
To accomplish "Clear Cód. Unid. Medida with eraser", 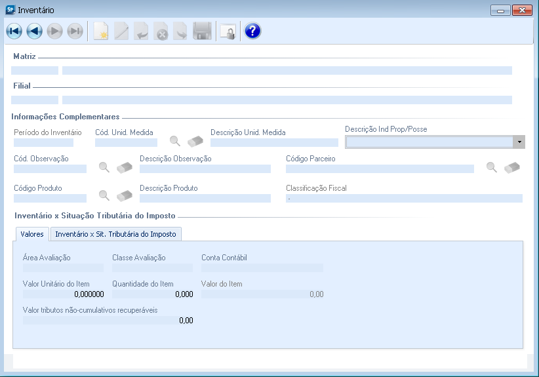I will pyautogui.click(x=195, y=140).
